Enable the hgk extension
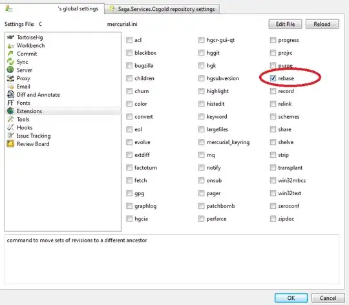 [201, 66]
